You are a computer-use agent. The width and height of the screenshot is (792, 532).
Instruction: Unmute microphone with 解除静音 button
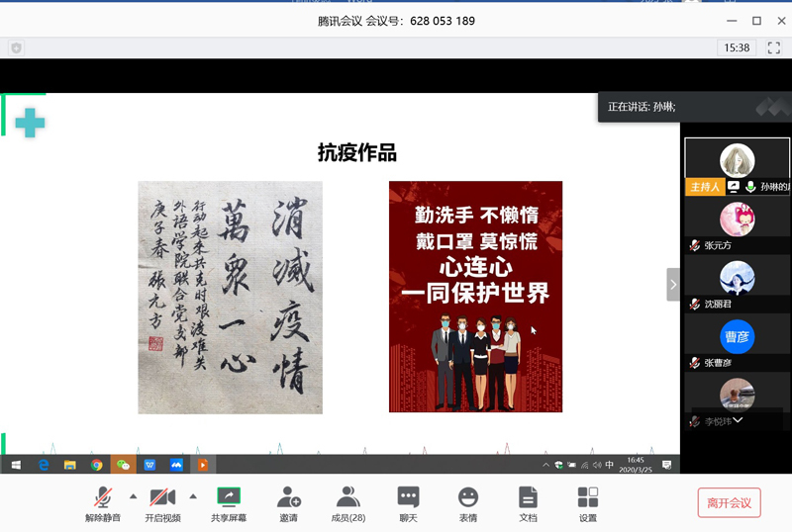click(103, 502)
